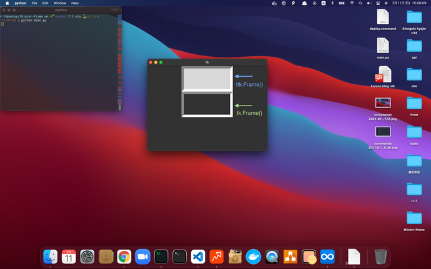This screenshot has height=269, width=431.
Task: Open Docker Desktop from the Dock
Action: (x=254, y=257)
